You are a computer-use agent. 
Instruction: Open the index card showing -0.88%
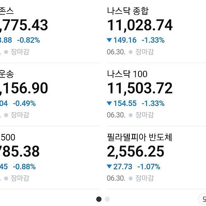tap(50, 158)
